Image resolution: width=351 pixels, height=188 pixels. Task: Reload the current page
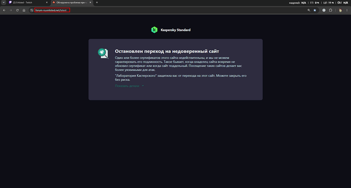click(18, 10)
